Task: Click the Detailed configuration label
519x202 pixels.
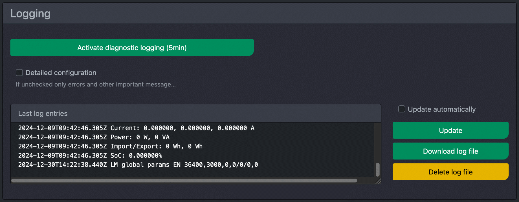Action: (61, 72)
